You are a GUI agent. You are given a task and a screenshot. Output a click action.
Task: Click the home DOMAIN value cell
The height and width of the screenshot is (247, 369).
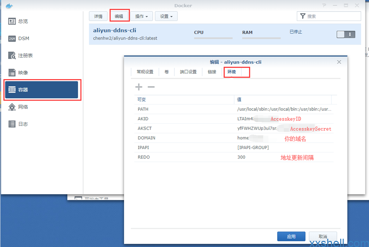pos(284,138)
